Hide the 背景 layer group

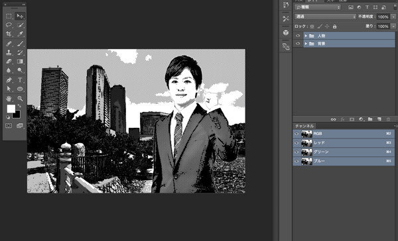tap(298, 44)
